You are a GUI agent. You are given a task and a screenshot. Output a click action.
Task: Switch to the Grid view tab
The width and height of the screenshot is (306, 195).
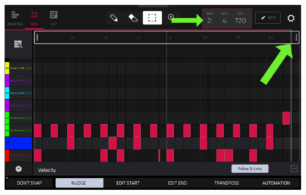pos(34,18)
